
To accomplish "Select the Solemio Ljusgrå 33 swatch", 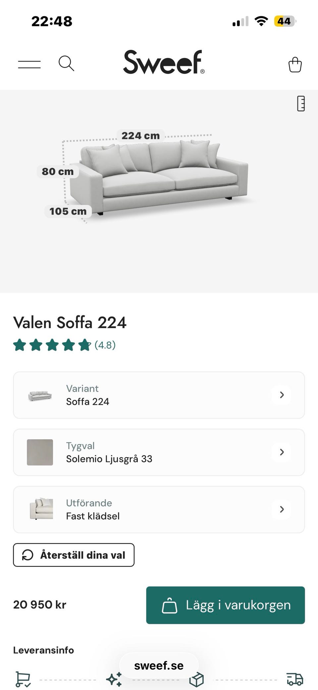I will 40,452.
